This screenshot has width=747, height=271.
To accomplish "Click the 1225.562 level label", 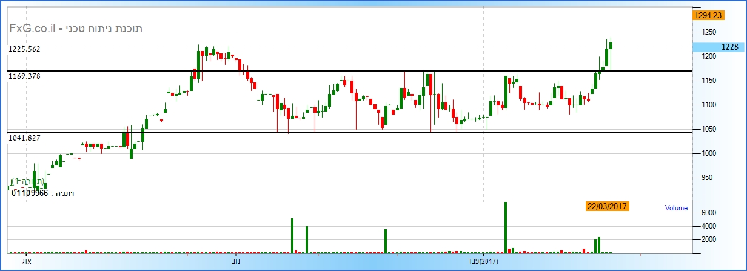I will pos(24,49).
